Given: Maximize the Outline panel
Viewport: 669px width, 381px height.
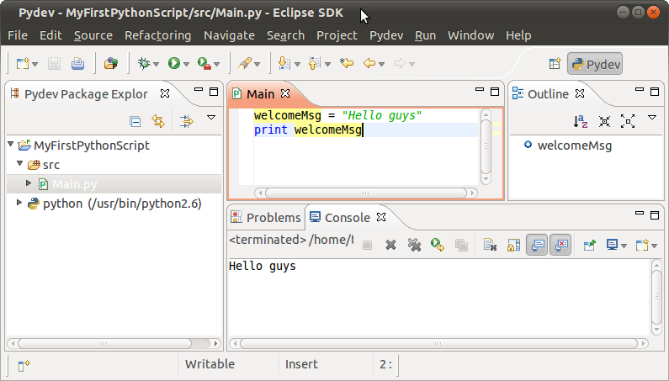Looking at the screenshot, I should 655,92.
